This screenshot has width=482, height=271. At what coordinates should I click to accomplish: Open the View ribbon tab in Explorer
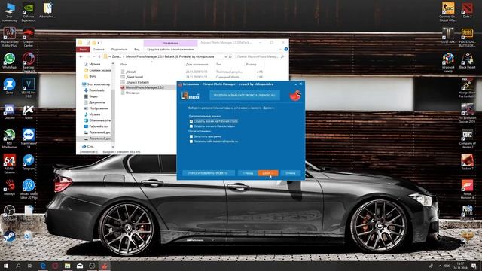(137, 50)
